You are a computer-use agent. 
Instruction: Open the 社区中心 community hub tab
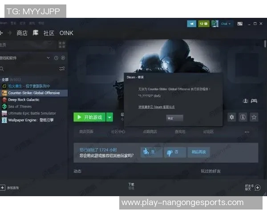coord(118,132)
